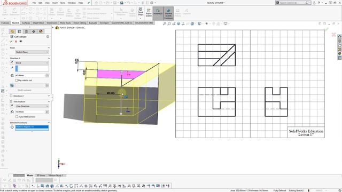Open the Blind end condition dropdown
Viewport: 342px width, 192px height.
coord(32,63)
